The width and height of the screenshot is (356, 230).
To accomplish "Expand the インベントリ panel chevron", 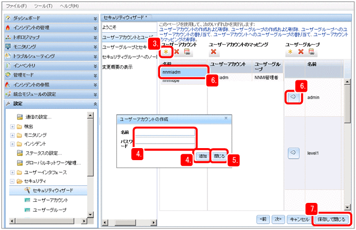I will pyautogui.click(x=95, y=66).
